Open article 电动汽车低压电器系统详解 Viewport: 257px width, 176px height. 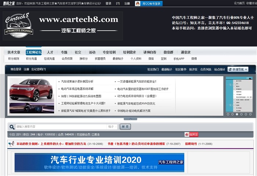tap(77, 89)
